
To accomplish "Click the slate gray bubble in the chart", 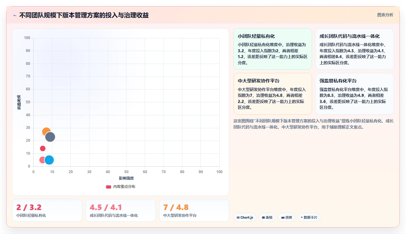I will (x=50, y=137).
